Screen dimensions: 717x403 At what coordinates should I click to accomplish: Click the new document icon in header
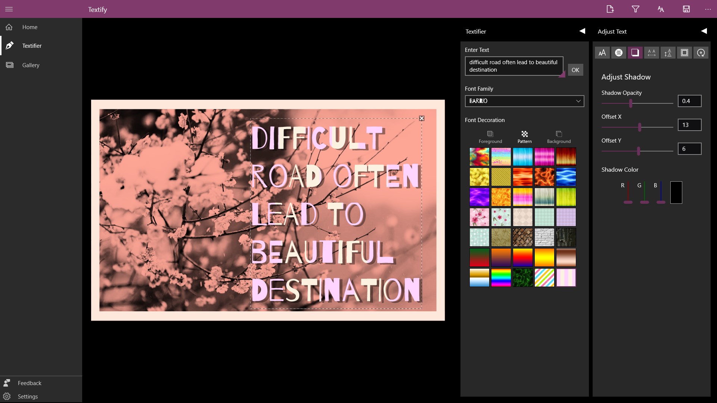610,9
